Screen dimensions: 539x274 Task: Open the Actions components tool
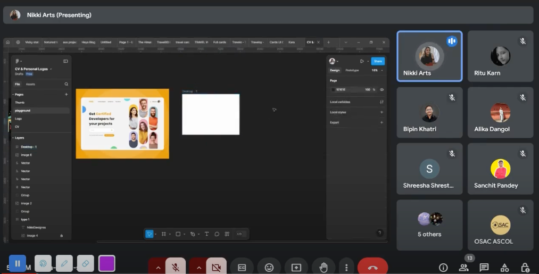coord(227,234)
